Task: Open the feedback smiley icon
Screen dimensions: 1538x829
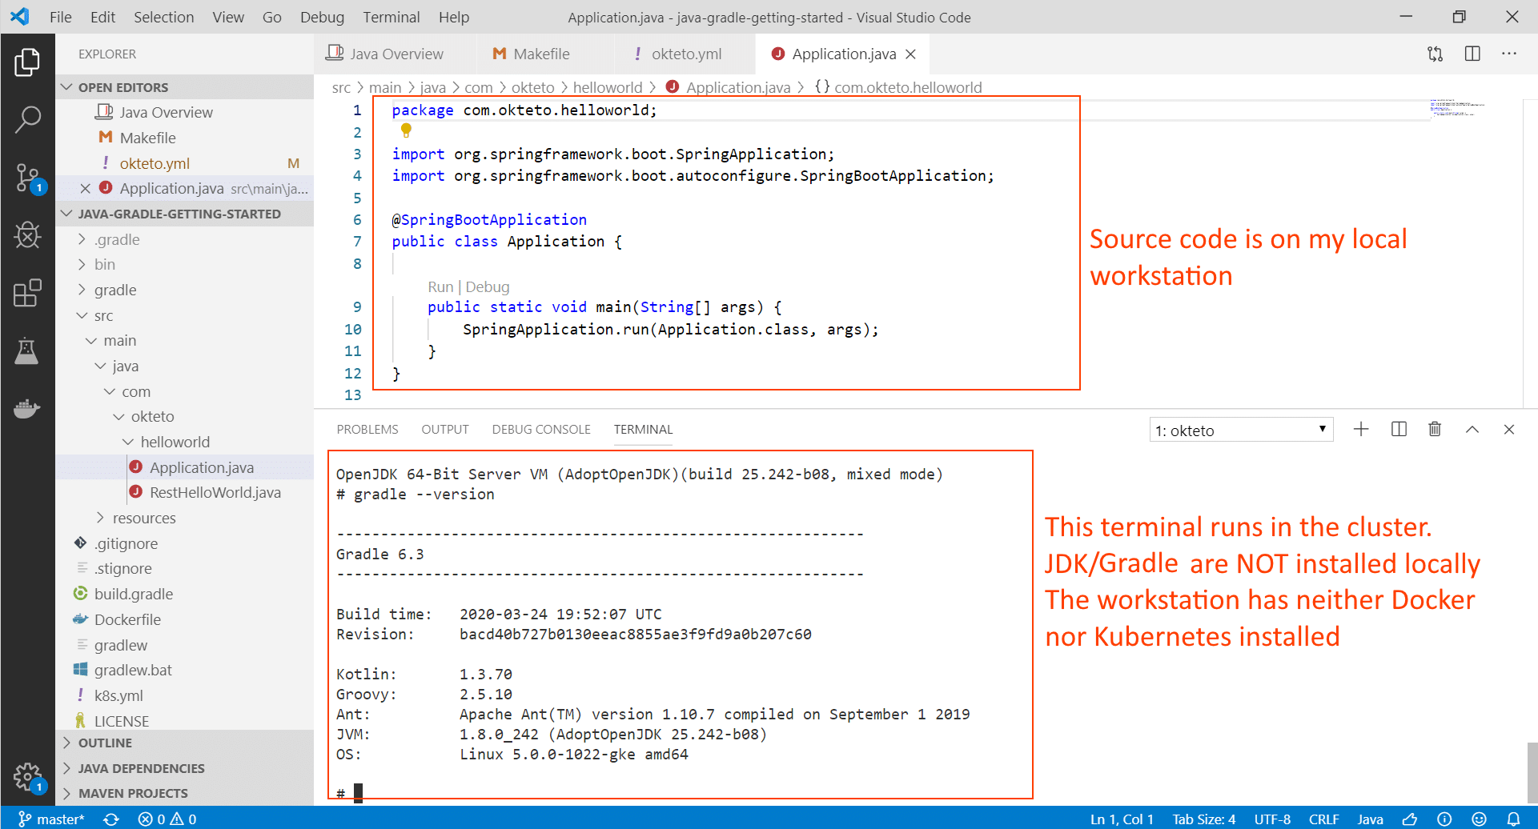Action: pos(1479,819)
